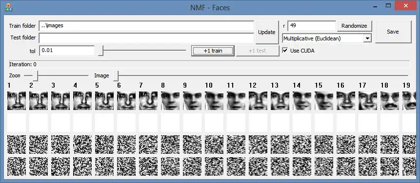Select face thumbnail number 12
Viewport: 420px width, 183px height.
tap(258, 101)
